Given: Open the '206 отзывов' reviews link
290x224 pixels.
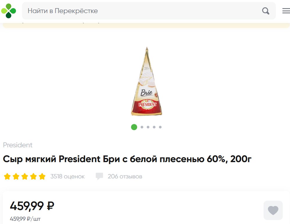Looking at the screenshot, I should [x=125, y=176].
